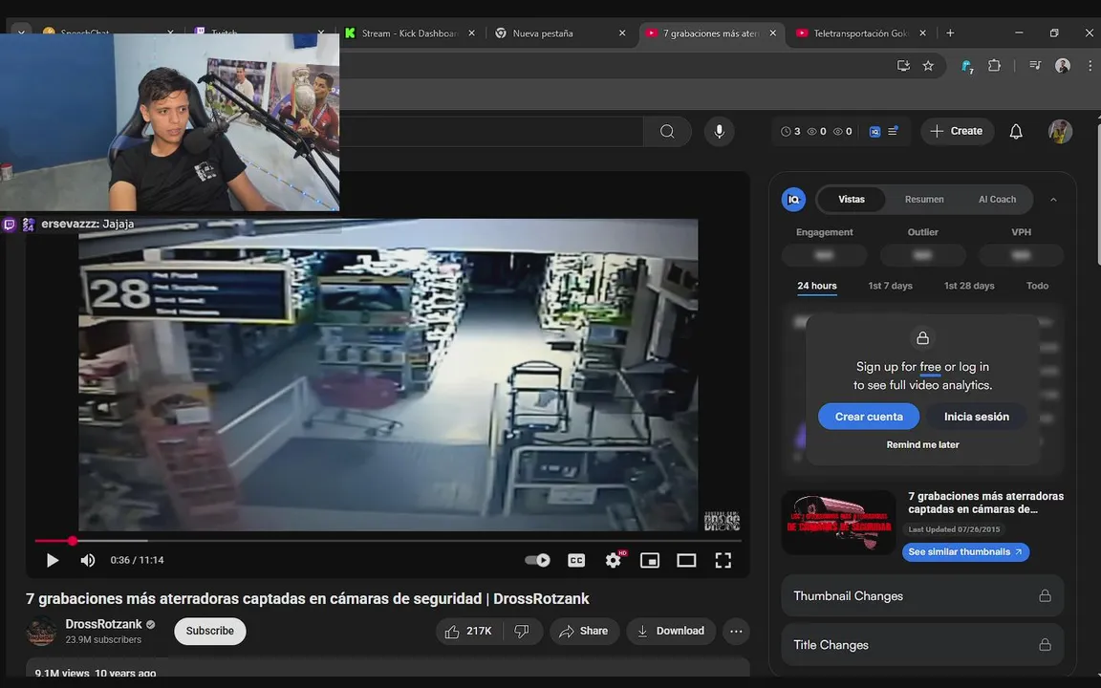Open more actions three-dot menu
Viewport: 1101px width, 688px height.
point(736,631)
